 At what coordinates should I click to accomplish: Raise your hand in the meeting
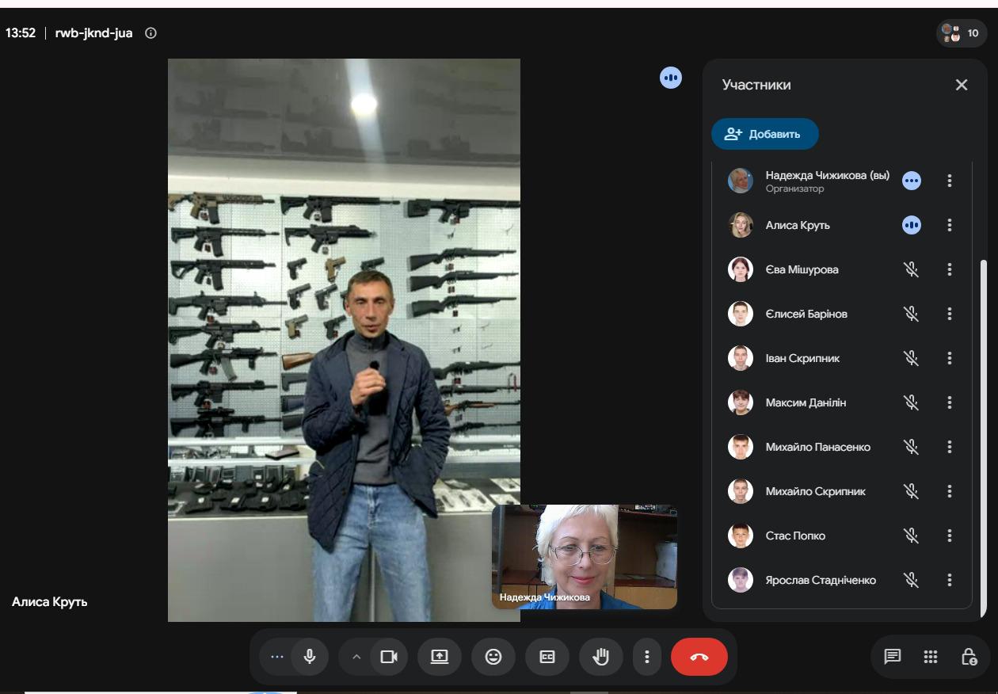click(x=601, y=657)
